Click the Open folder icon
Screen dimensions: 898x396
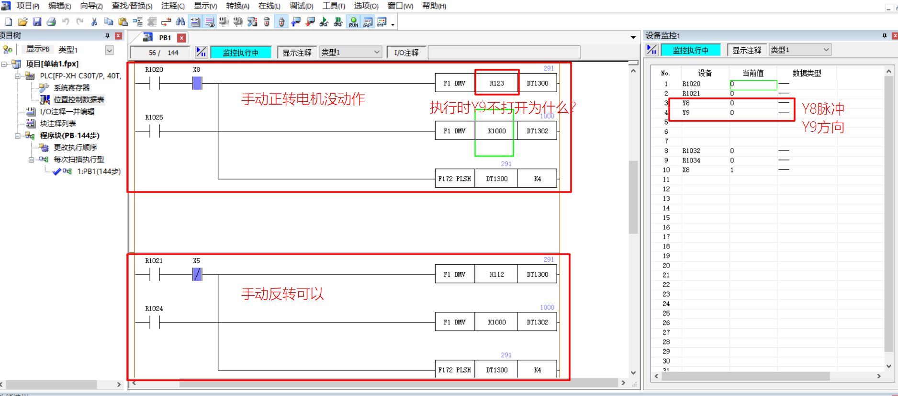coord(22,22)
